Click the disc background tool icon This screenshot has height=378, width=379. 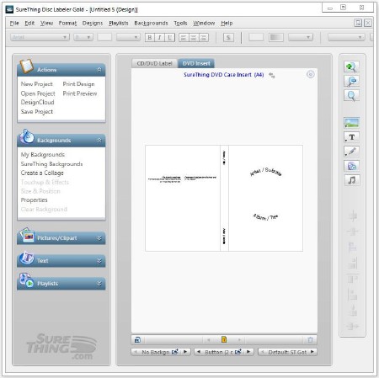[351, 166]
